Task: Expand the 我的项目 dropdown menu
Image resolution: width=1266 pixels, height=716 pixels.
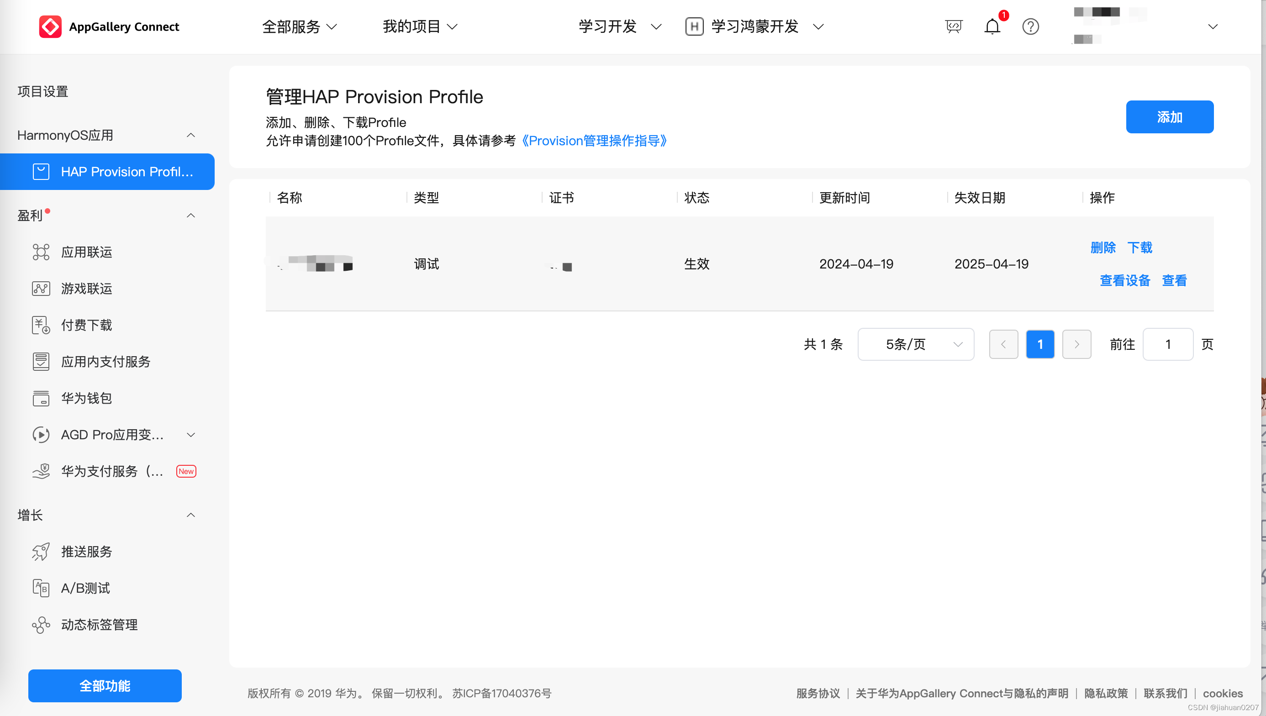Action: 420,26
